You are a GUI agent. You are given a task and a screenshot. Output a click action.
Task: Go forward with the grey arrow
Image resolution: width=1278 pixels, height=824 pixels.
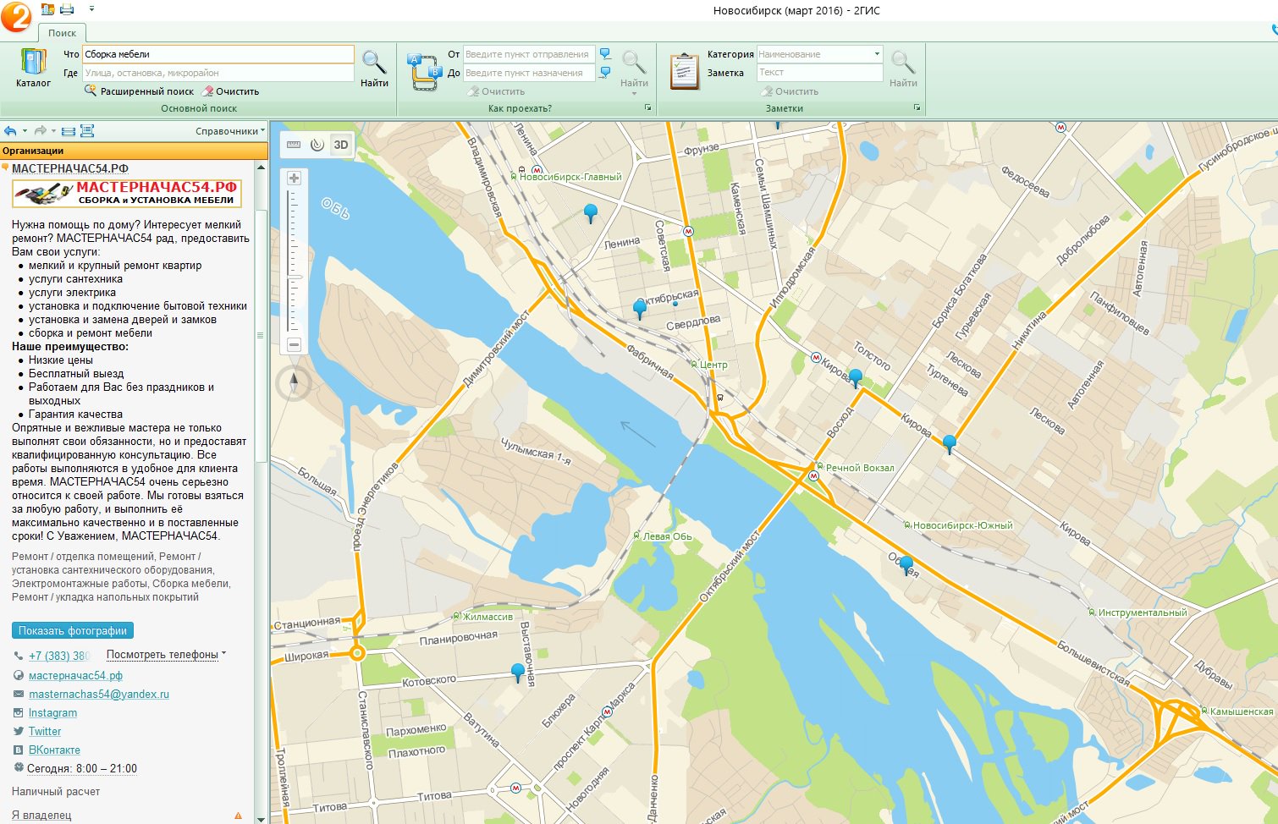pyautogui.click(x=40, y=131)
